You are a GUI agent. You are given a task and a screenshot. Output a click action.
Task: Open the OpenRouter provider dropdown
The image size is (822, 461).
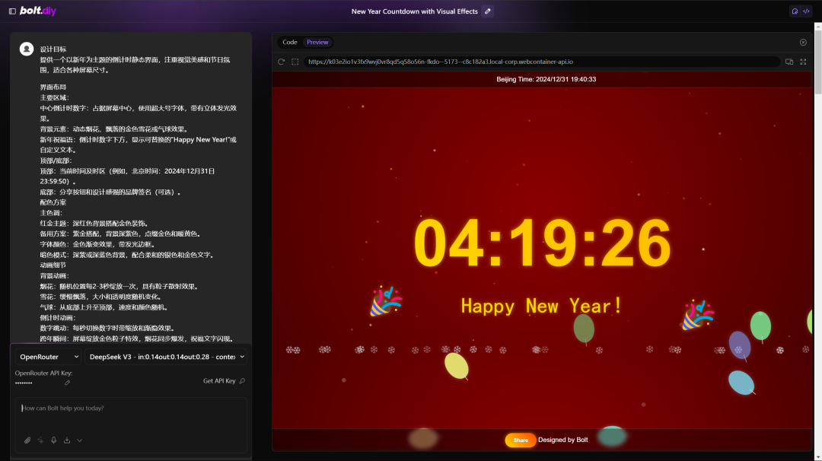(48, 357)
